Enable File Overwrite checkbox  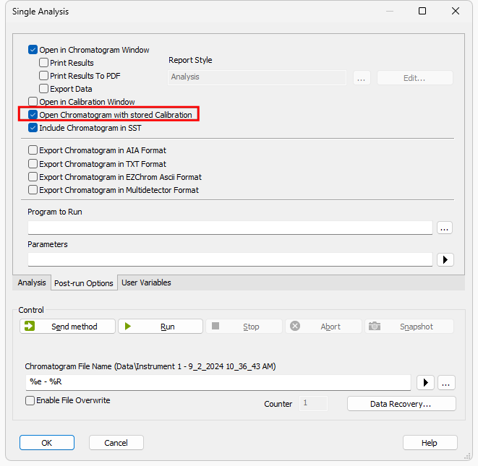(x=30, y=400)
